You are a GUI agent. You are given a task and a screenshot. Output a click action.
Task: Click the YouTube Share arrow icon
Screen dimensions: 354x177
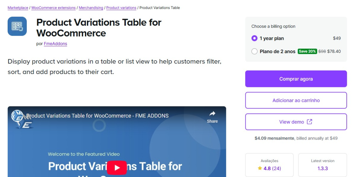point(212,114)
